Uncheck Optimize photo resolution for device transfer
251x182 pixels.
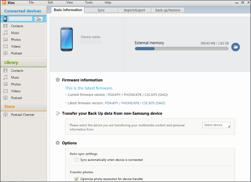[77, 179]
